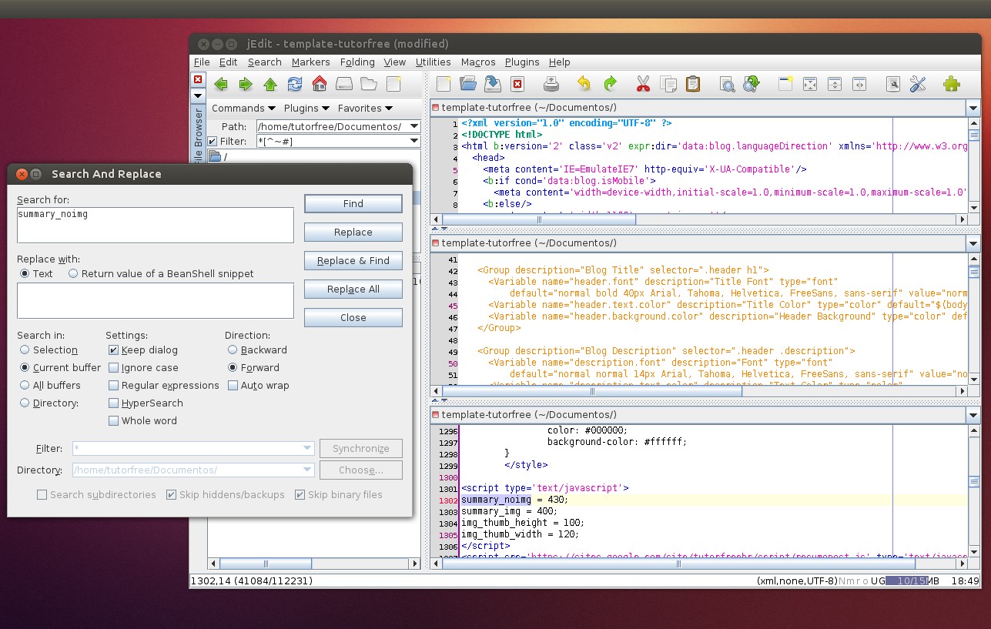The width and height of the screenshot is (991, 629).
Task: Select All buffers as the search scope
Action: (x=51, y=385)
